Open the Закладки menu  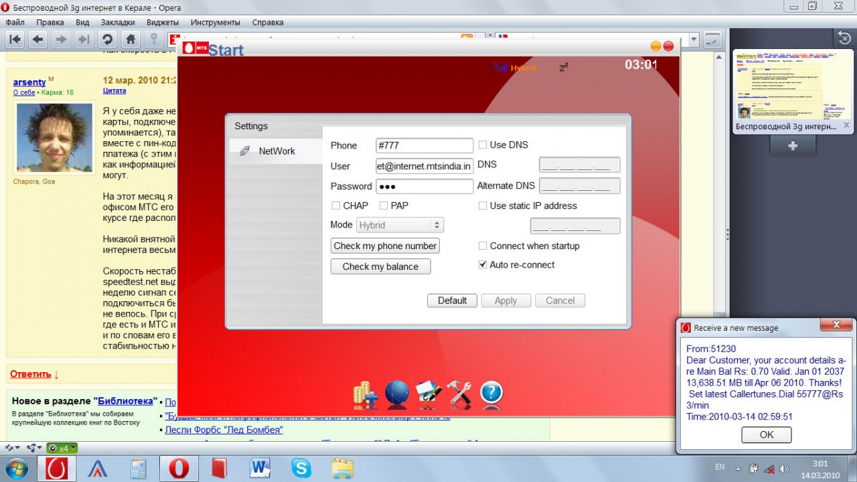(x=118, y=22)
